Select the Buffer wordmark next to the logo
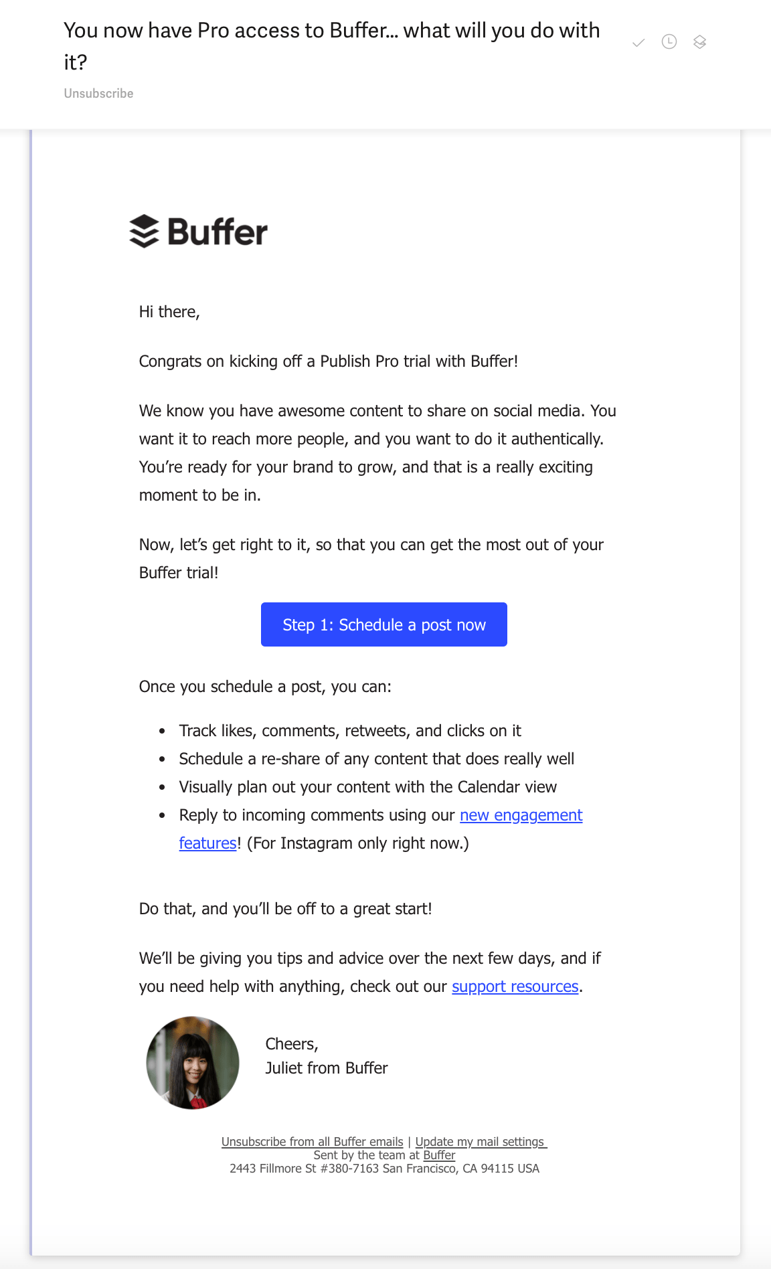The image size is (771, 1269). click(216, 232)
